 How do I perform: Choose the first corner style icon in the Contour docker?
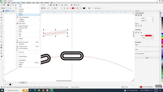136,26
